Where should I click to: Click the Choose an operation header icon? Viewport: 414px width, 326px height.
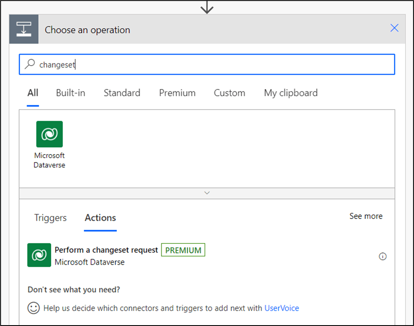[24, 29]
